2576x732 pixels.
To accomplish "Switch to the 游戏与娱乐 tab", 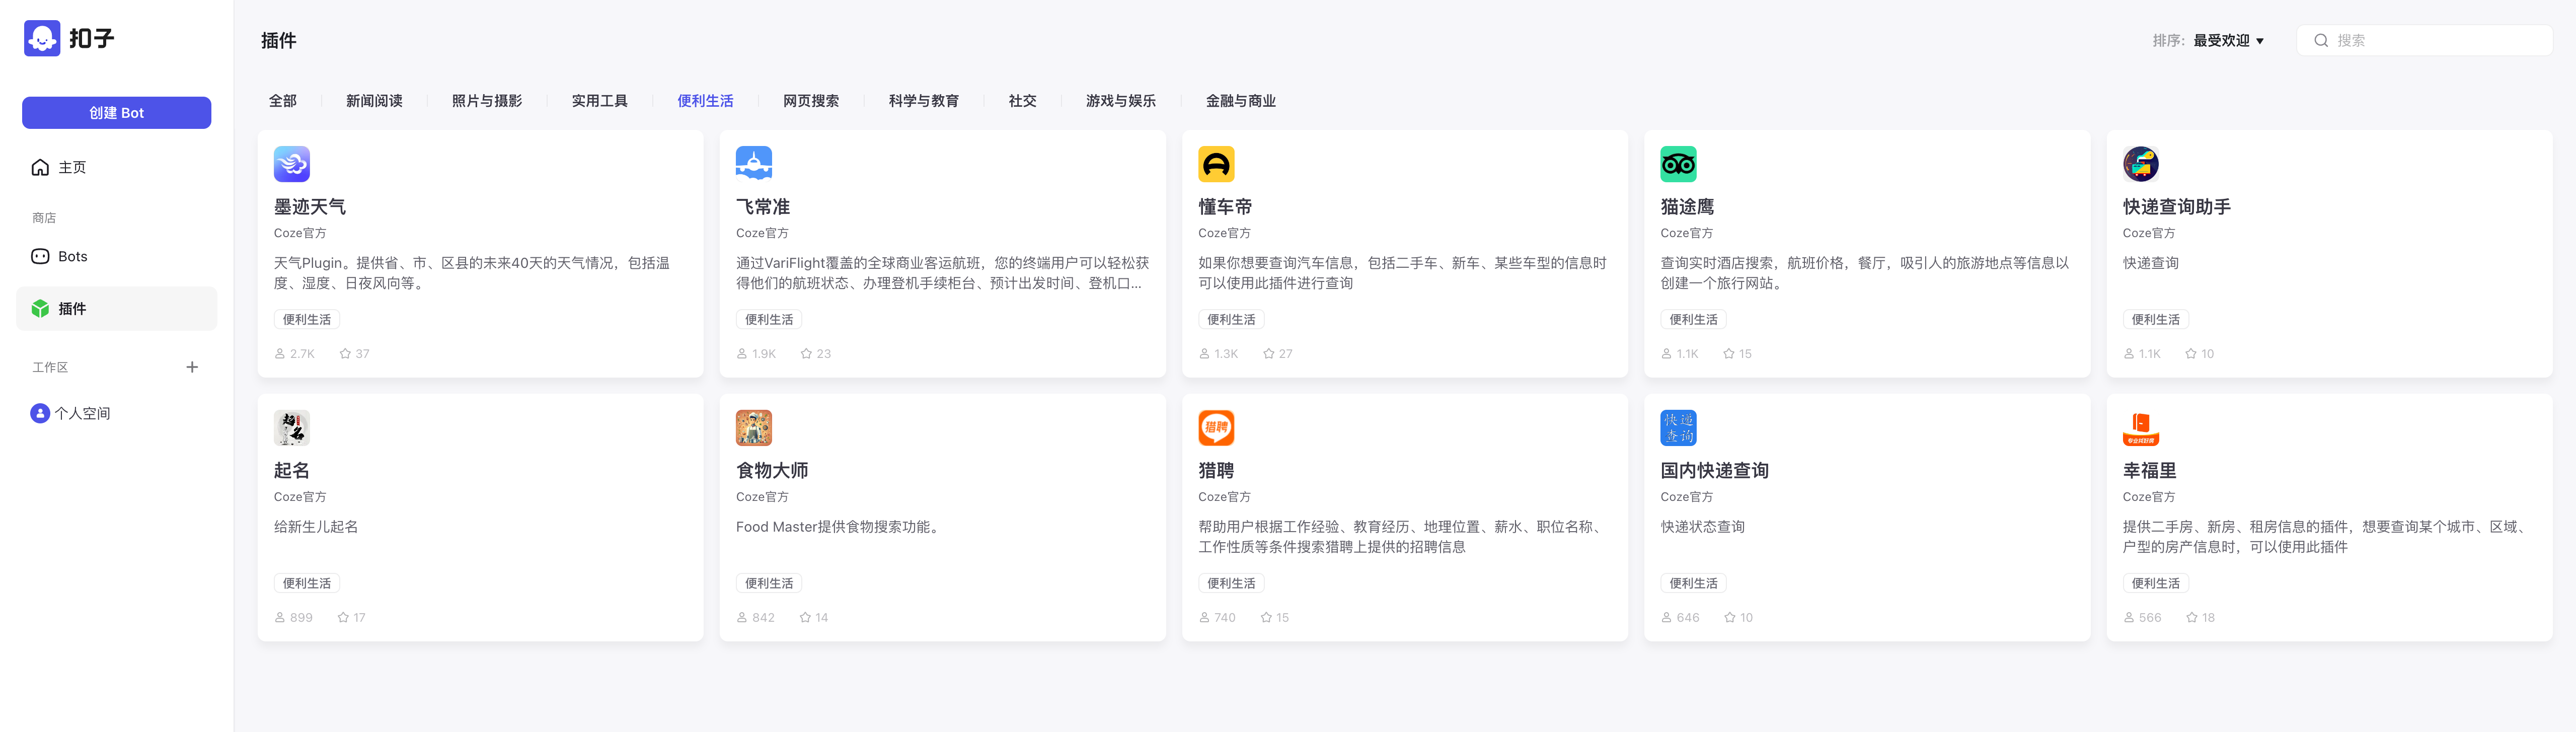I will (1121, 101).
